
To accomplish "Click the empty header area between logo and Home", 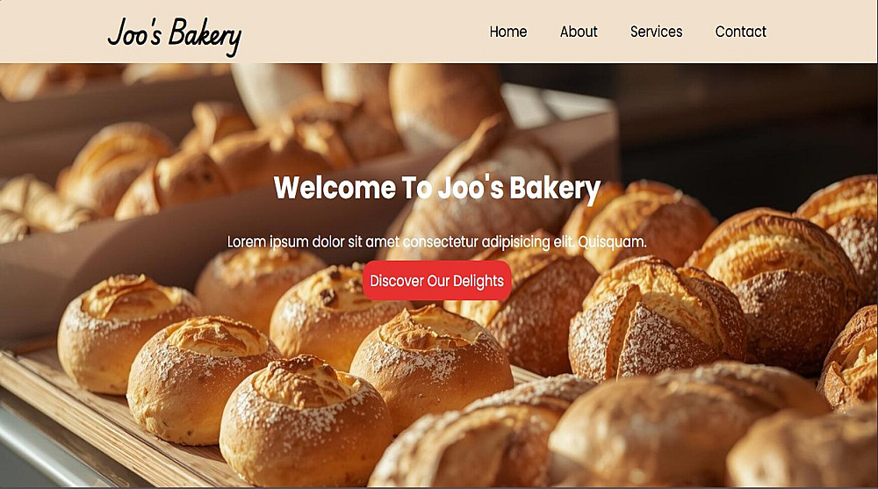I will click(364, 32).
